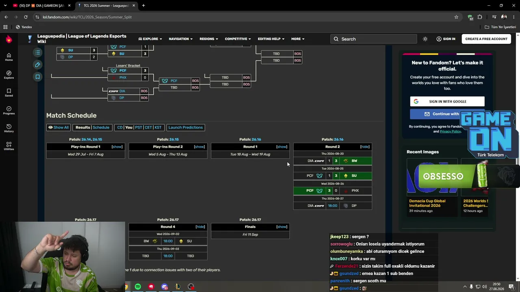This screenshot has height=292, width=520.
Task: Click the PCF 3 PHX 0 losers' bracket match
Action: pos(128,74)
